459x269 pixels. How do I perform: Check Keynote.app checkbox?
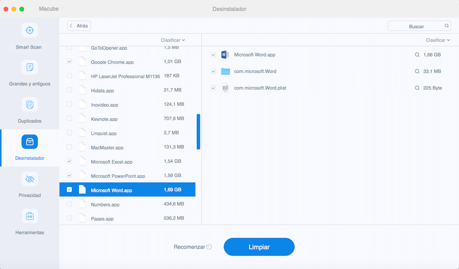[69, 118]
